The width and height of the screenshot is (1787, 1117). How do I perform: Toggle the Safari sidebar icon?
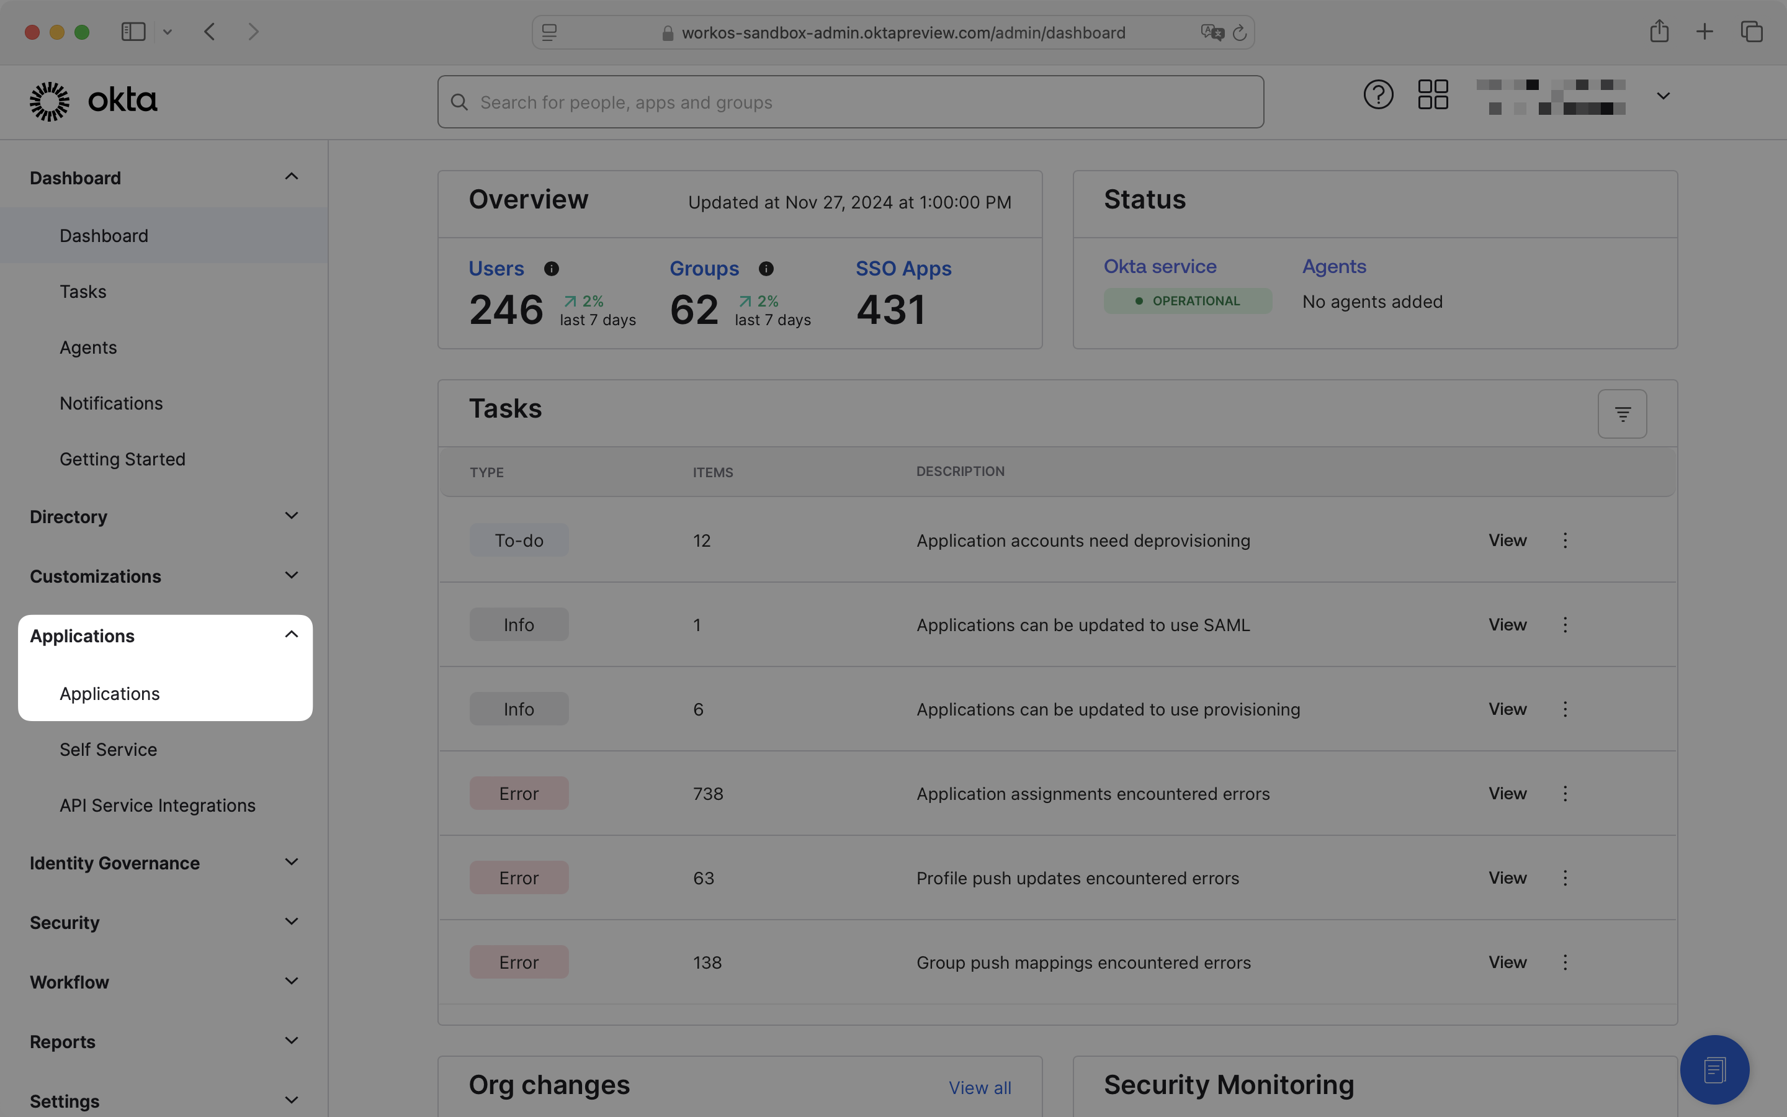(132, 31)
